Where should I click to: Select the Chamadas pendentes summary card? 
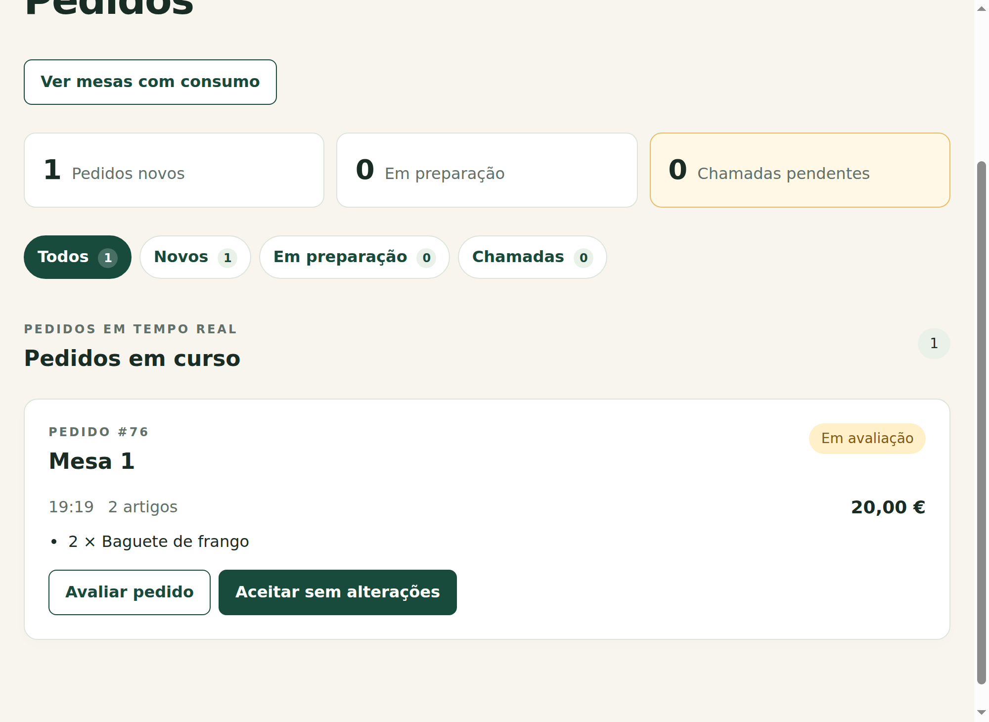(800, 170)
